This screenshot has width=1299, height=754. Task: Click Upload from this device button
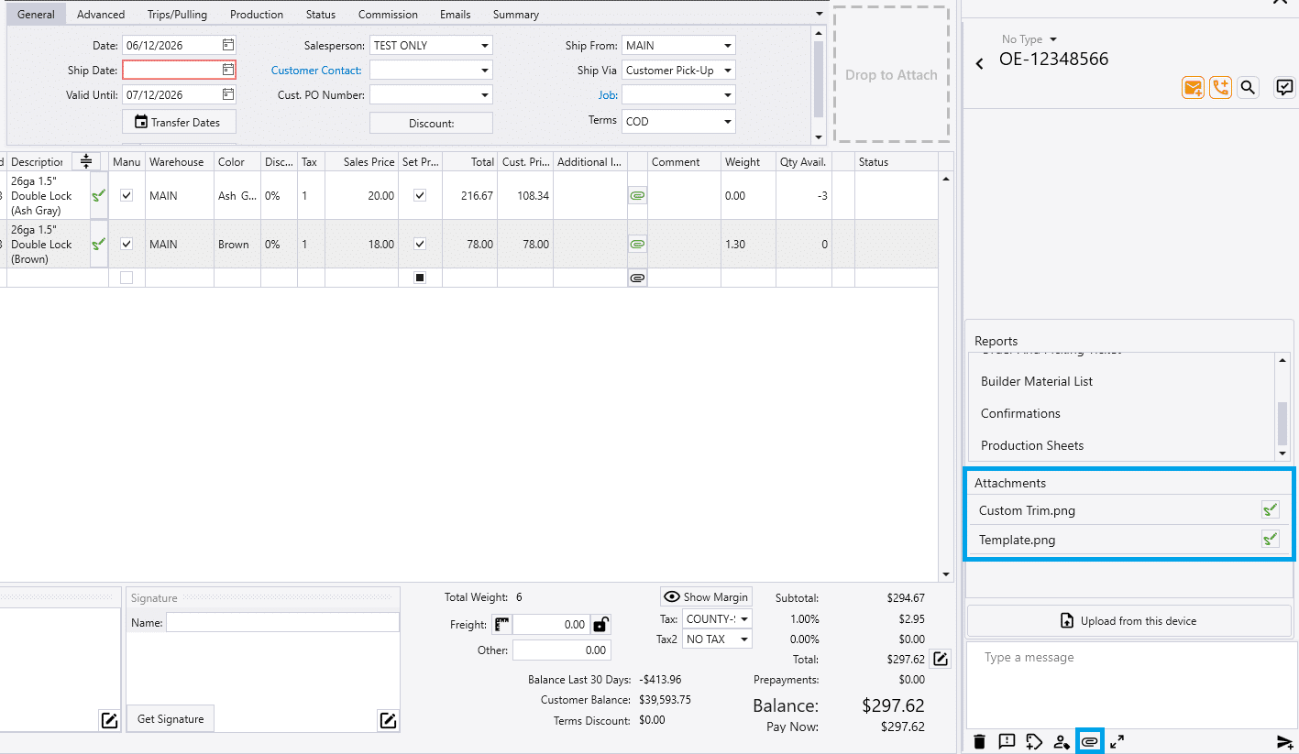(1129, 620)
